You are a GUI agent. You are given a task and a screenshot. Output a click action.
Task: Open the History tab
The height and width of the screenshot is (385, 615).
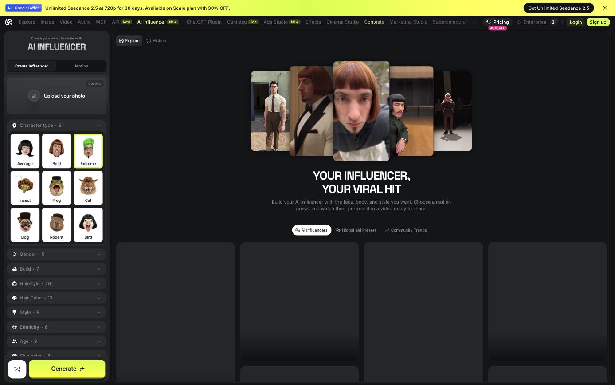156,41
